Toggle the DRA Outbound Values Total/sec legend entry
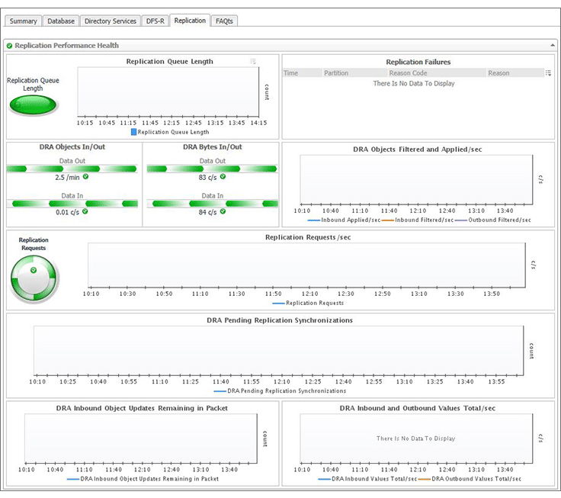This screenshot has height=498, width=561. tap(470, 479)
